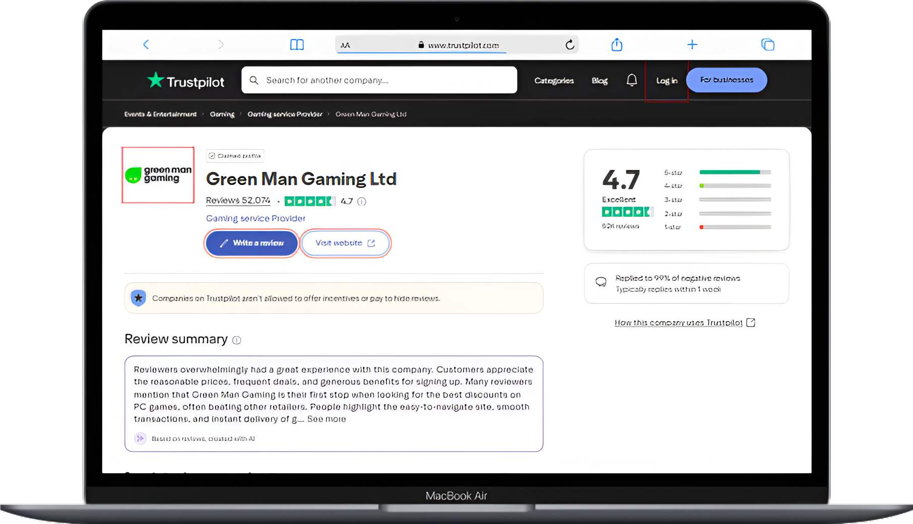Open the Gaming breadcrumb
Screen dimensions: 913x524
click(222, 114)
